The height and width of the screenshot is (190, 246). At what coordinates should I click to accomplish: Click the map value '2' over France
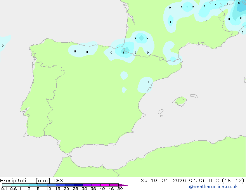pyautogui.click(x=239, y=3)
